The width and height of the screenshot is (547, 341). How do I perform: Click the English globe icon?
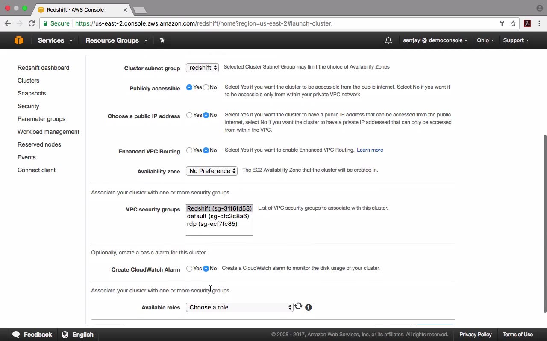tap(65, 335)
